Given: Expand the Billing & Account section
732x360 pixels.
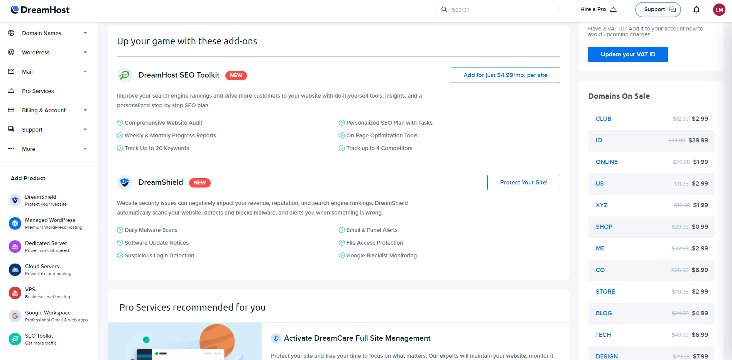Looking at the screenshot, I should [44, 110].
